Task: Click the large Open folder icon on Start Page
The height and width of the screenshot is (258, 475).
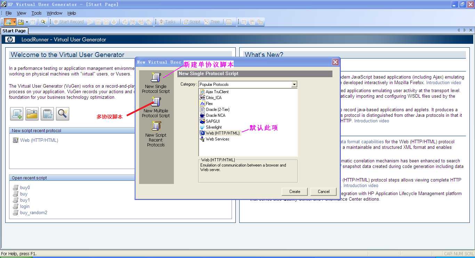Action: pyautogui.click(x=32, y=114)
